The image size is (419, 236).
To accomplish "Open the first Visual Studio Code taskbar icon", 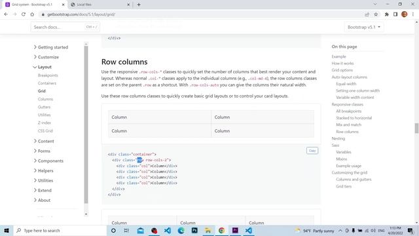I will 168,230.
